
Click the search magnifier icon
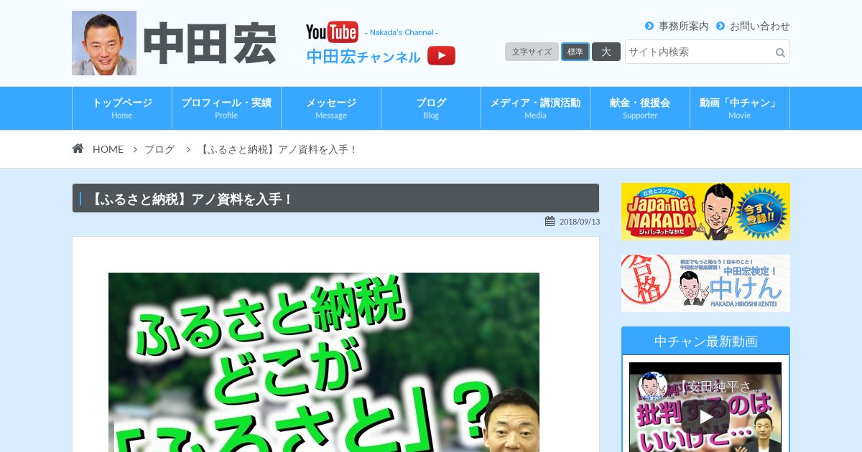point(780,52)
